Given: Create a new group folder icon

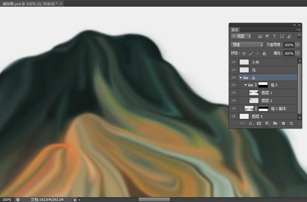Looking at the screenshot, I should [275, 123].
